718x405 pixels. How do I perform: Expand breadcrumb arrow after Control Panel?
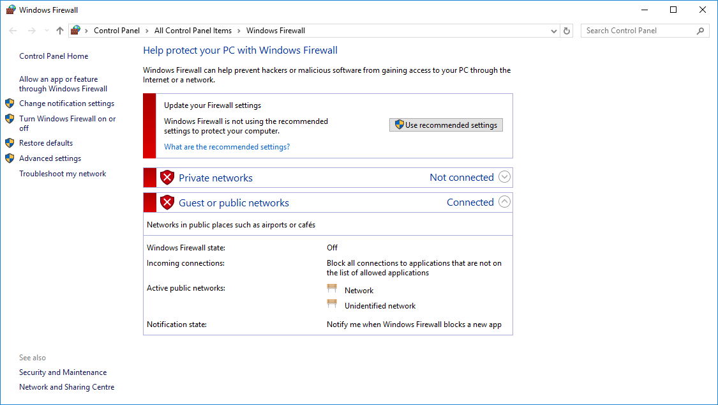147,31
